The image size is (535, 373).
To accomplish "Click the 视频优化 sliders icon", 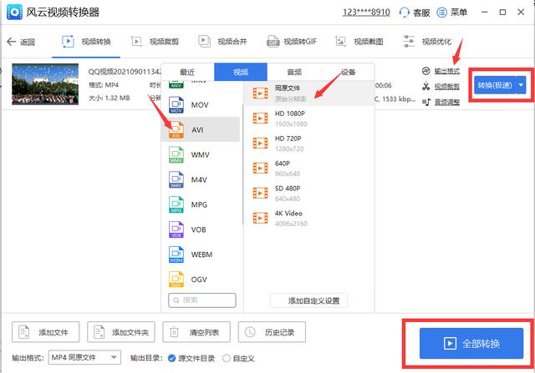I will pyautogui.click(x=409, y=42).
